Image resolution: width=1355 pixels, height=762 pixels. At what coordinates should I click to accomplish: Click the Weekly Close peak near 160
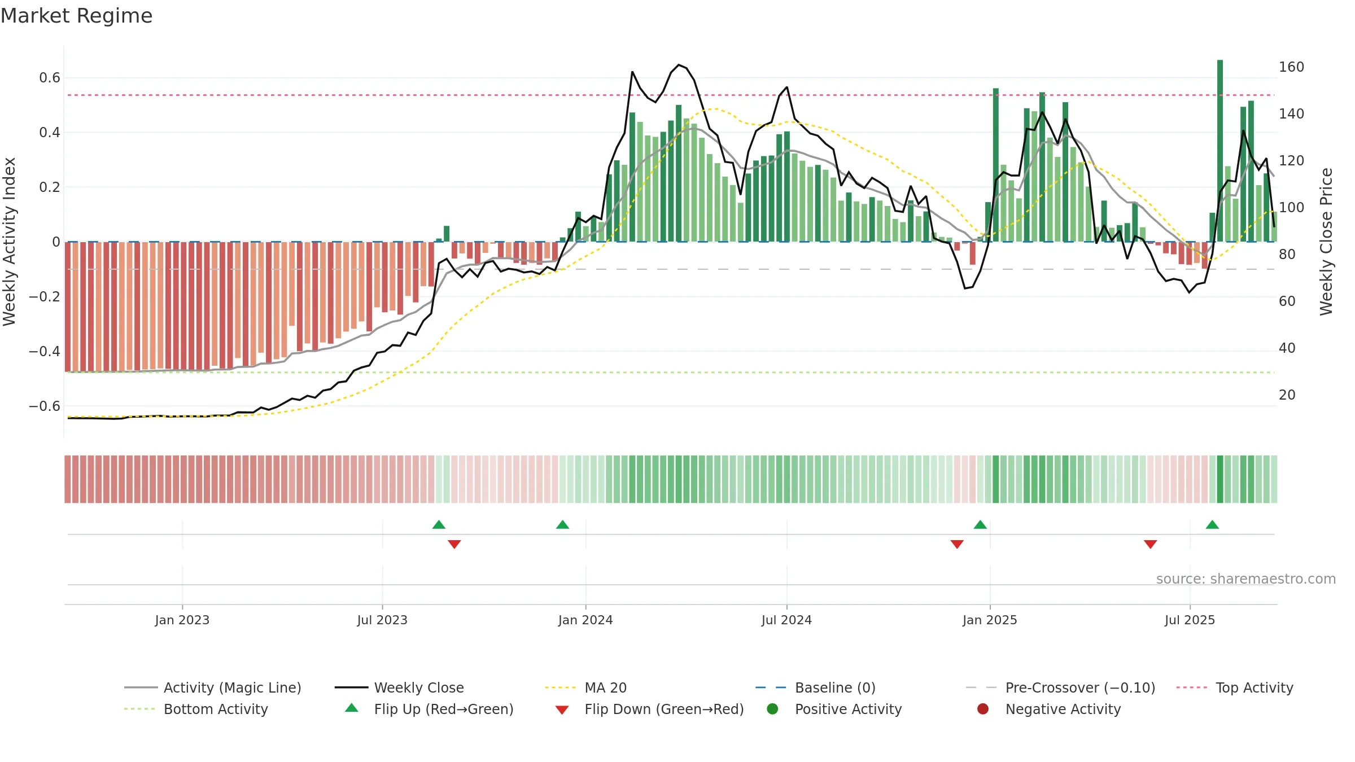679,65
